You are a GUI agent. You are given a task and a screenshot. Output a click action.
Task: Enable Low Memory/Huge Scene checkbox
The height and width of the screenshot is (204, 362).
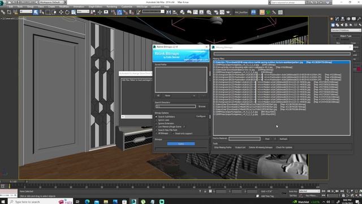point(156,127)
